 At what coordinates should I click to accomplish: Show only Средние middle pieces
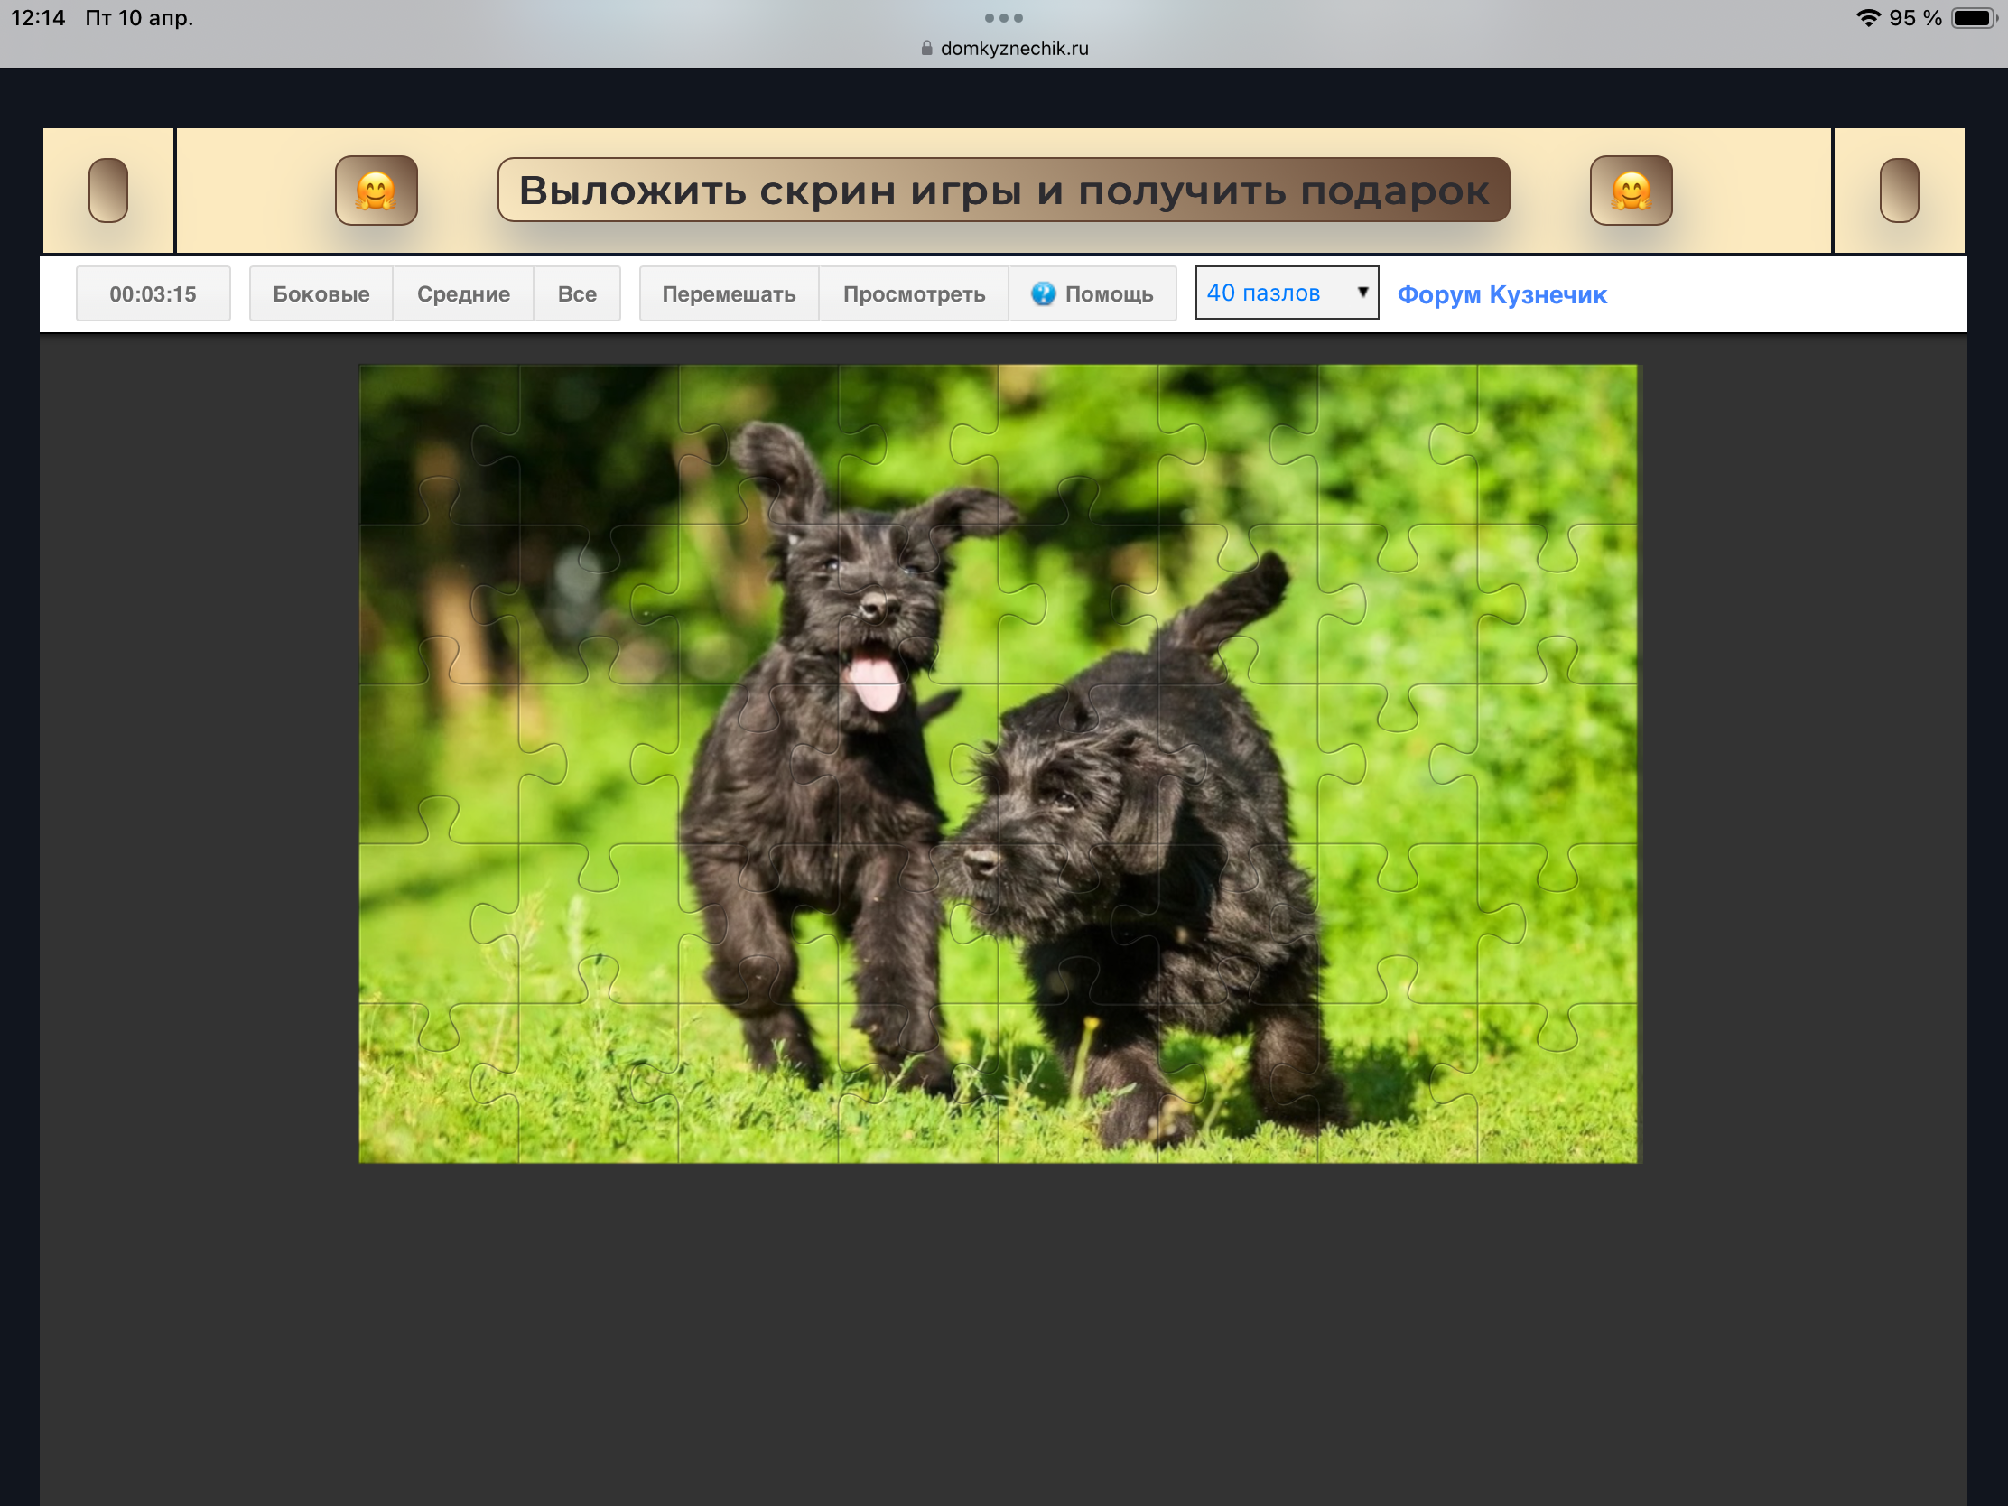[463, 294]
